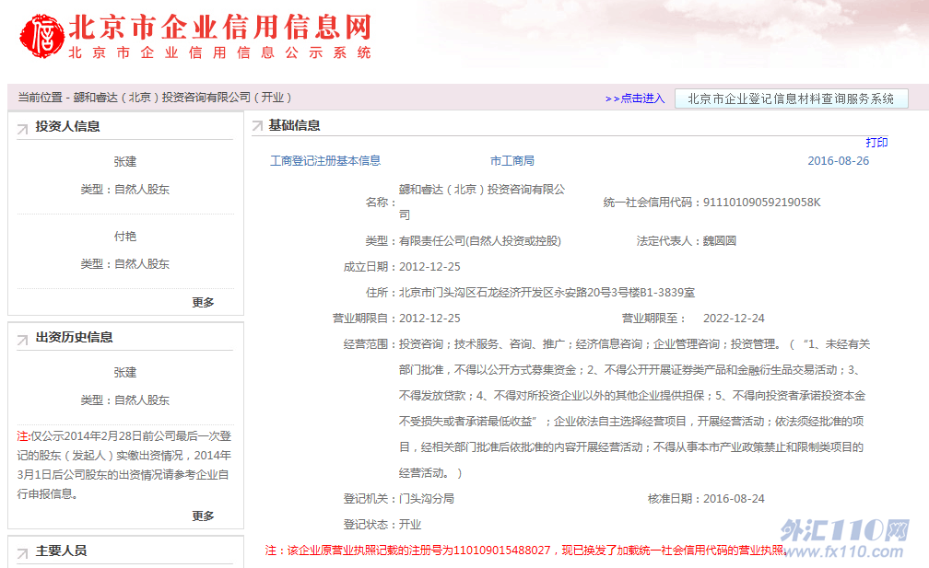The image size is (929, 568).
Task: Click the arrow icon beside 基础信息
Action: (x=257, y=125)
